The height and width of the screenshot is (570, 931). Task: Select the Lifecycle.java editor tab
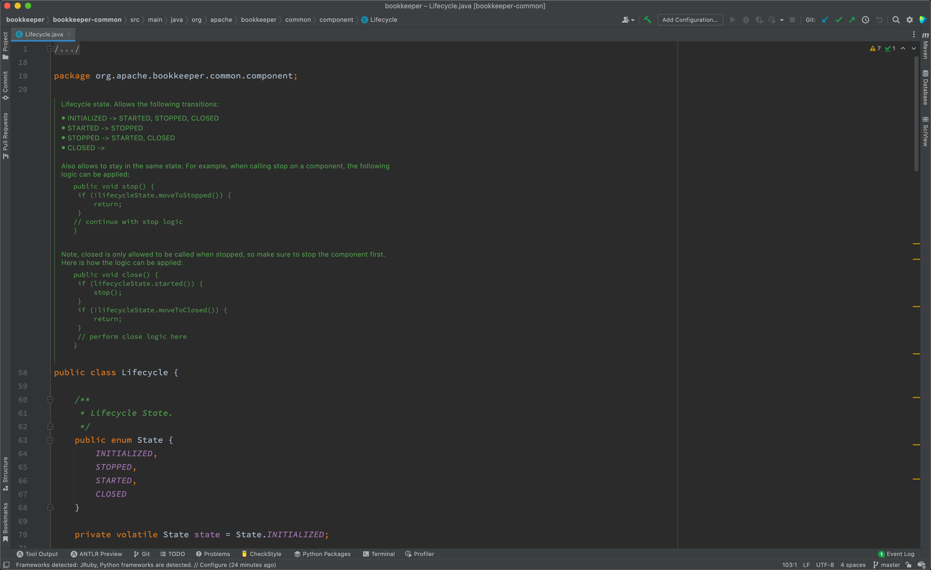coord(43,34)
